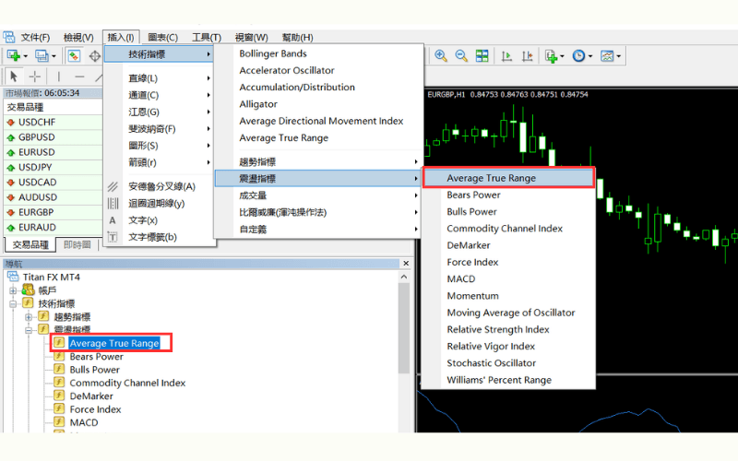Switch to the 即時圖 tab
738x461 pixels.
[77, 245]
